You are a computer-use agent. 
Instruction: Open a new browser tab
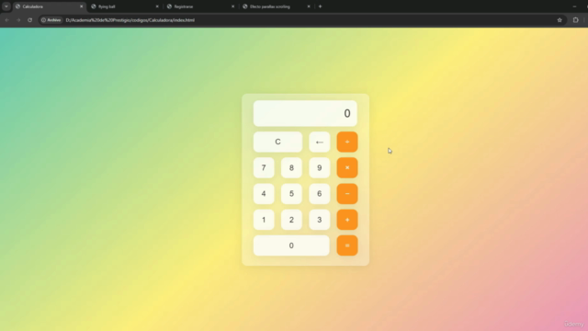tap(321, 6)
